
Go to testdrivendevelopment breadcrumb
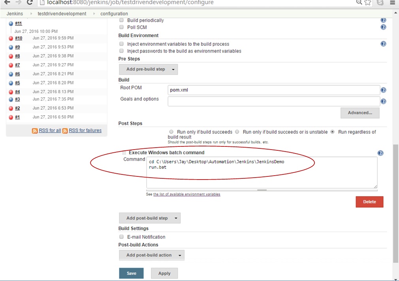pos(62,14)
